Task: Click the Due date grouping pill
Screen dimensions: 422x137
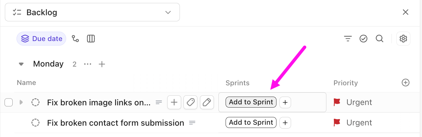Action: tap(41, 39)
